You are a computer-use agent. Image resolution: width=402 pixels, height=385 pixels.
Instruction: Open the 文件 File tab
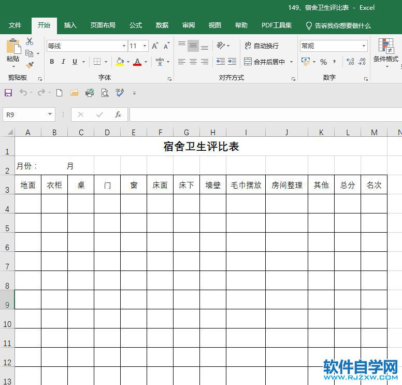point(15,25)
